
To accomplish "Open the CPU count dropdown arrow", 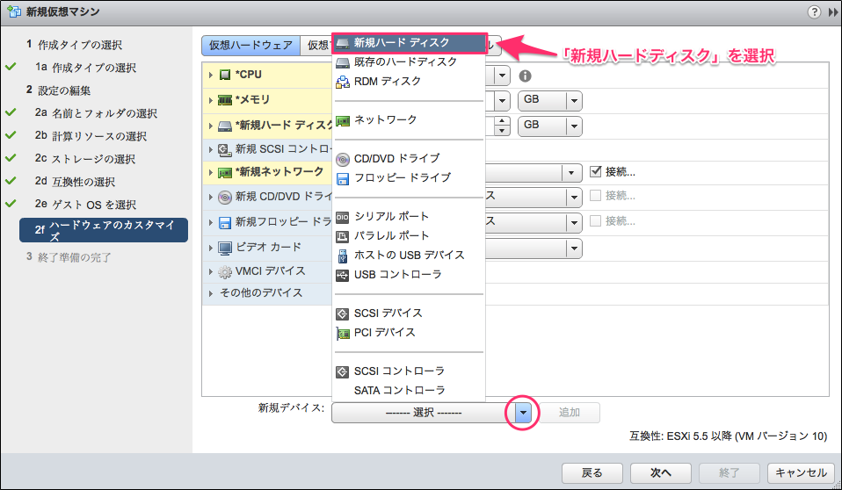I will [x=502, y=76].
